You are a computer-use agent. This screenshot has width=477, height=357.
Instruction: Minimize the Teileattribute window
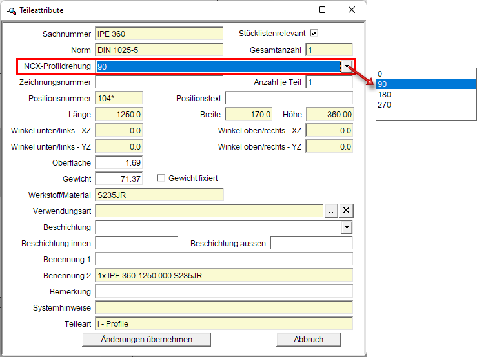293,10
